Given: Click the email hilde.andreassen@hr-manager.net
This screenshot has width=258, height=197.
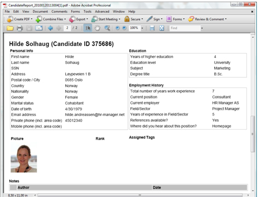Looking at the screenshot, I should click(x=95, y=115).
